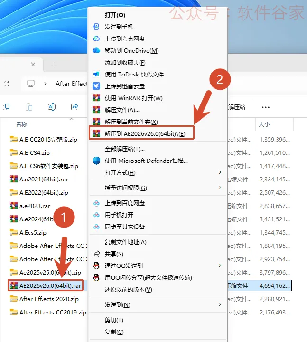This screenshot has width=307, height=342.
Task: Choose 复制文件地址(A)
Action: point(125,242)
